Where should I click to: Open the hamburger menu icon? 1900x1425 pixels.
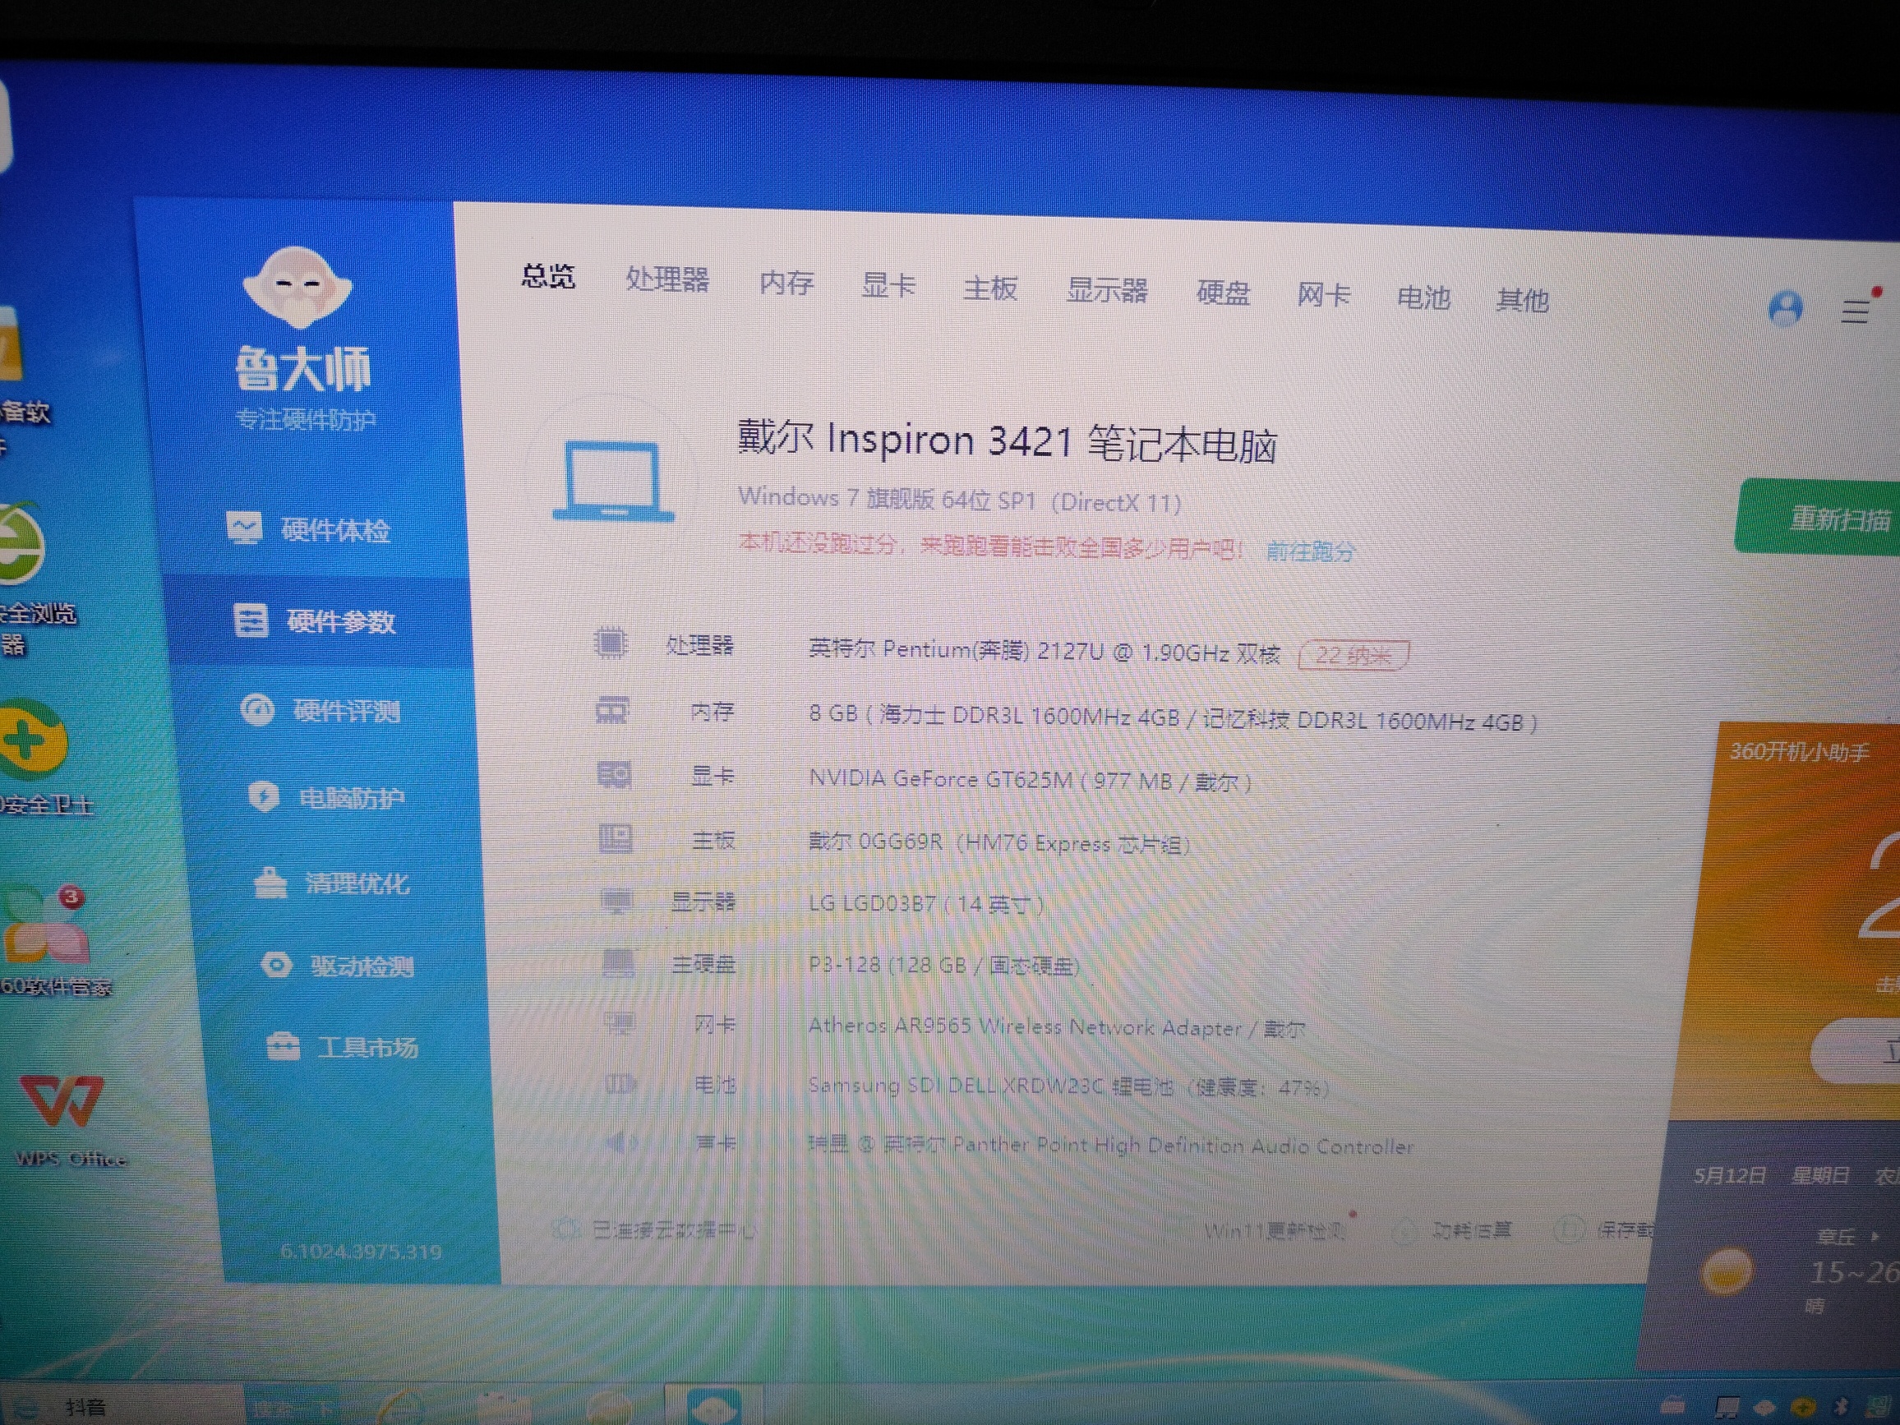(x=1856, y=310)
